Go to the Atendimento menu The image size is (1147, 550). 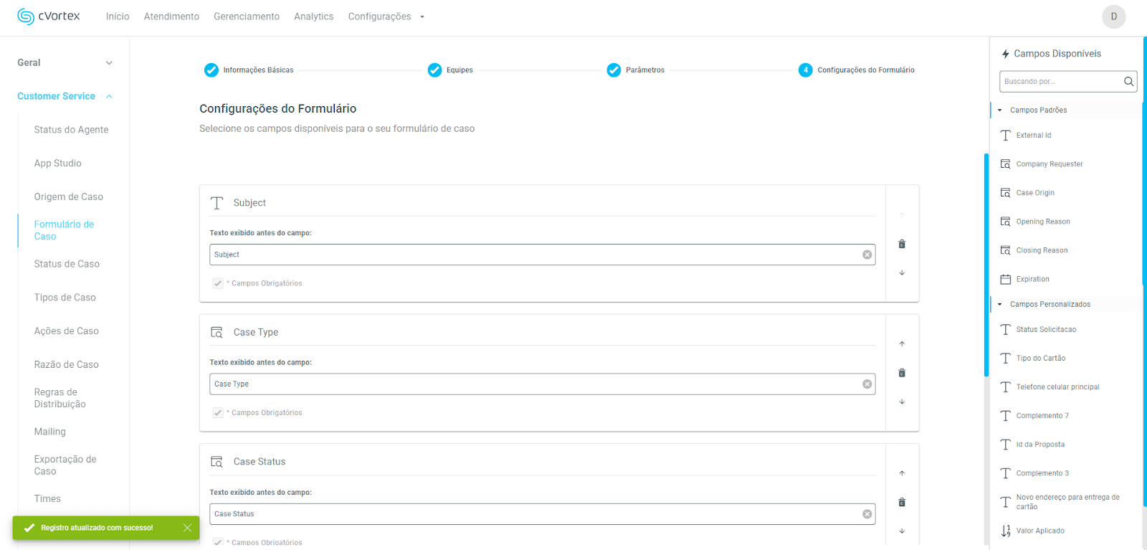pos(171,16)
